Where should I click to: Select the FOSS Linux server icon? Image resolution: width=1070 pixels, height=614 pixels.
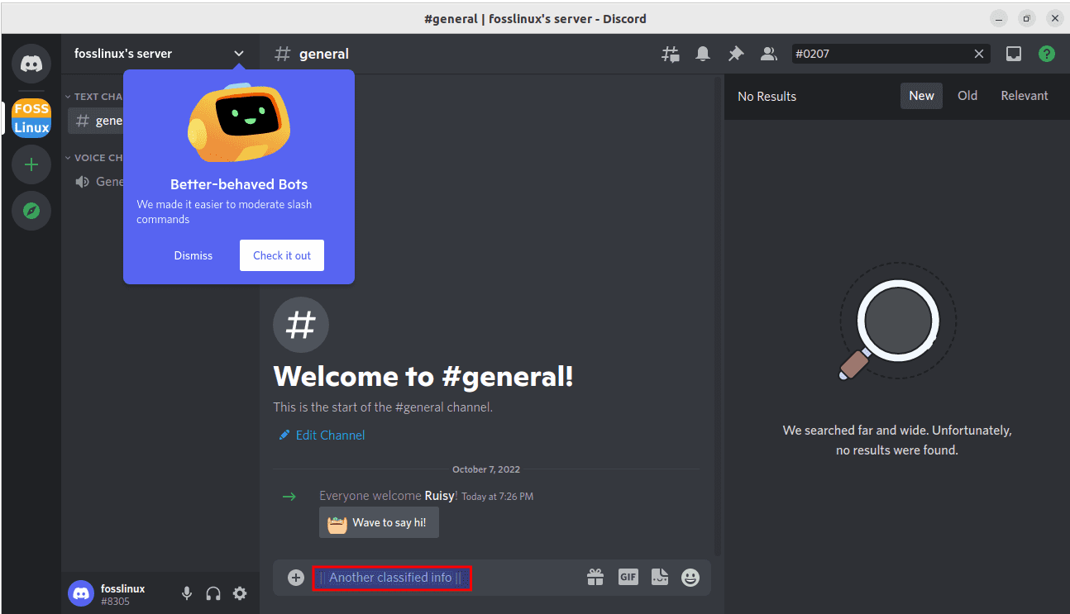point(31,117)
